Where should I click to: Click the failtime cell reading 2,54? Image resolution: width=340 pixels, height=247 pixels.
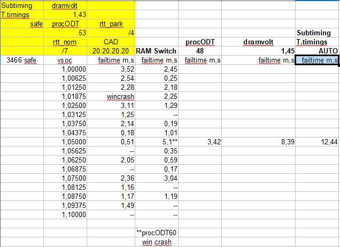click(111, 78)
